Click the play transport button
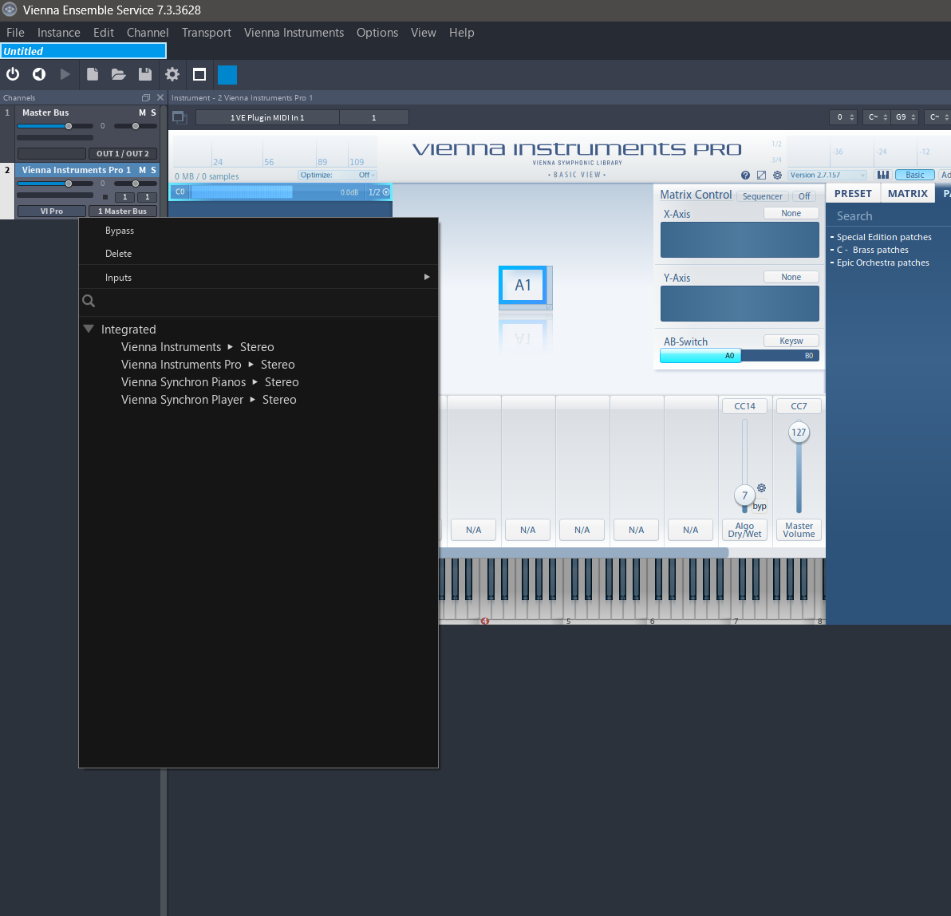This screenshot has width=951, height=916. click(65, 74)
